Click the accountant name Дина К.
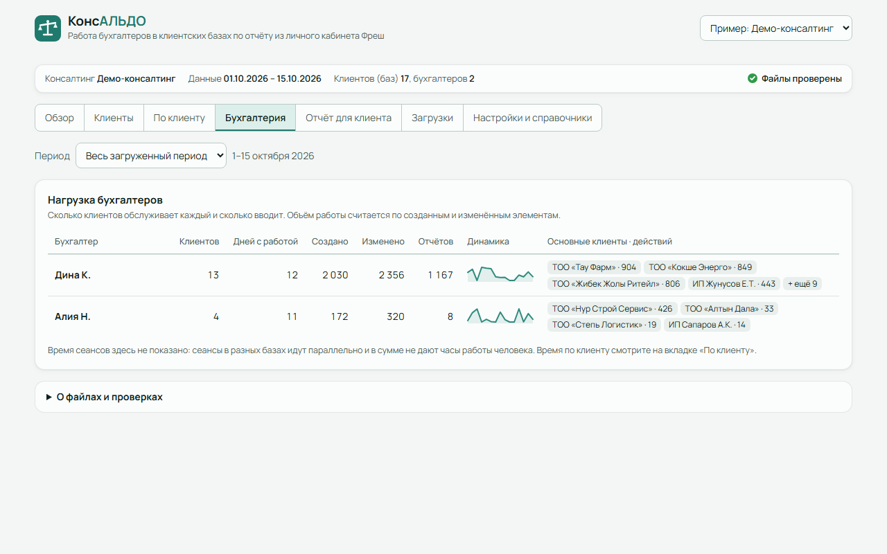The width and height of the screenshot is (887, 554). click(73, 275)
